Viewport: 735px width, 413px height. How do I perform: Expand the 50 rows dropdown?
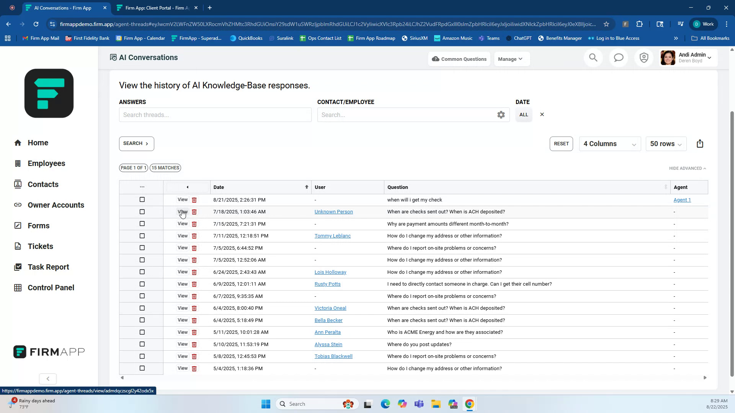pos(665,144)
